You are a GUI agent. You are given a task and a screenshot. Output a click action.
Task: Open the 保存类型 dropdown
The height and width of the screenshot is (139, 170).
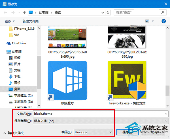101,121
